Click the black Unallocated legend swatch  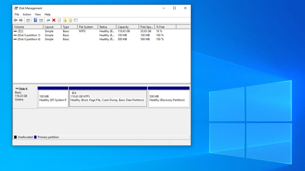[15, 137]
